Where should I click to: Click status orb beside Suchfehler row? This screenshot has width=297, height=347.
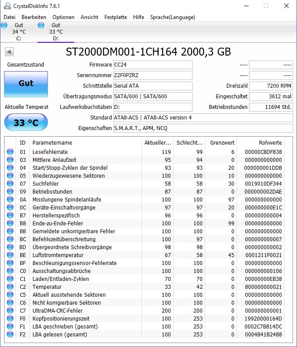click(10, 183)
